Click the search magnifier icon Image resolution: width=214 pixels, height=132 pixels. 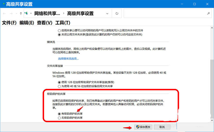(x=208, y=13)
